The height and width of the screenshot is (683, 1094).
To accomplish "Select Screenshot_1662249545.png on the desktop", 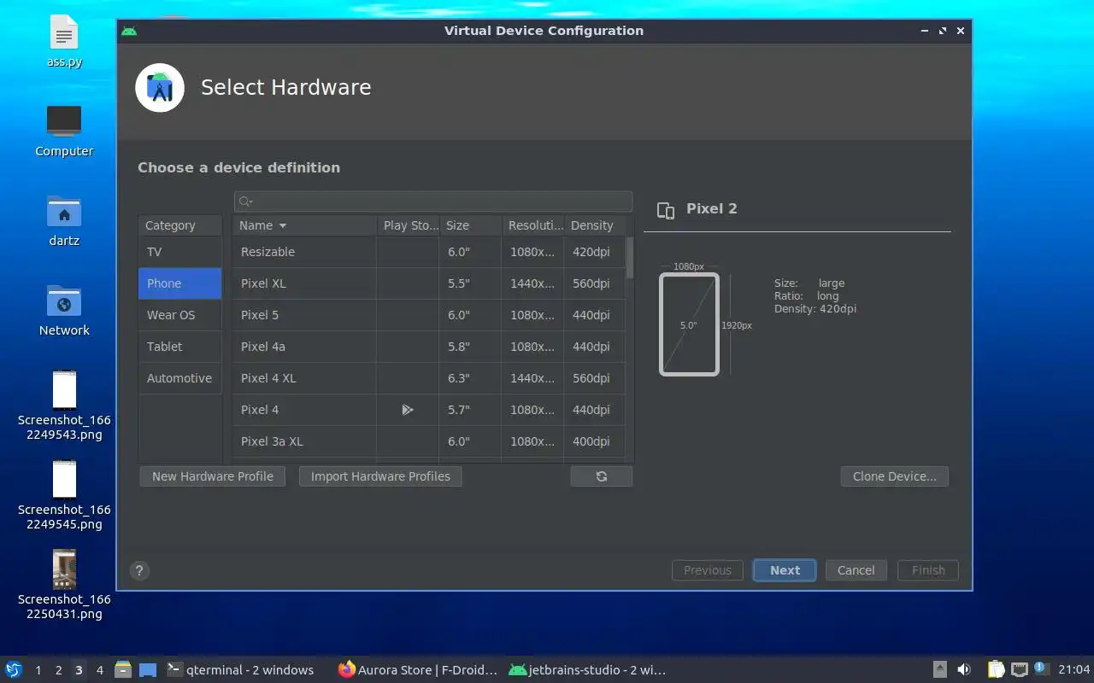I will [64, 495].
